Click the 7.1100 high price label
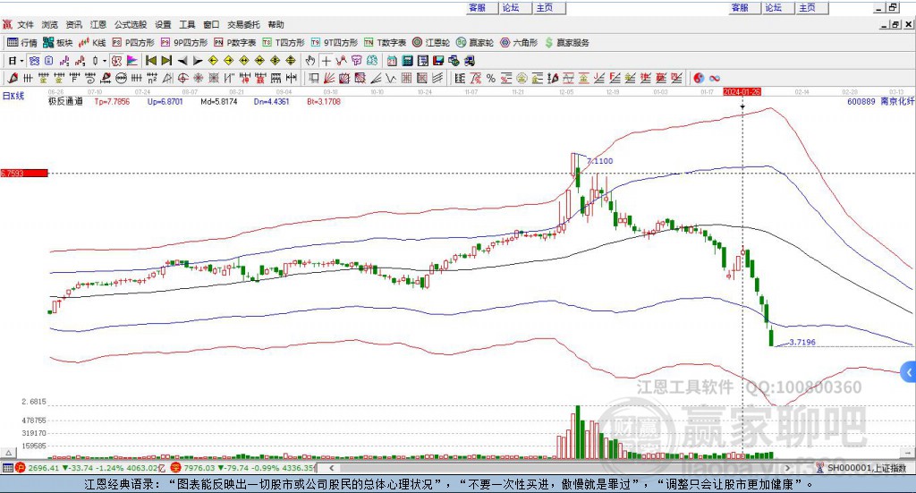The image size is (916, 493). click(600, 161)
